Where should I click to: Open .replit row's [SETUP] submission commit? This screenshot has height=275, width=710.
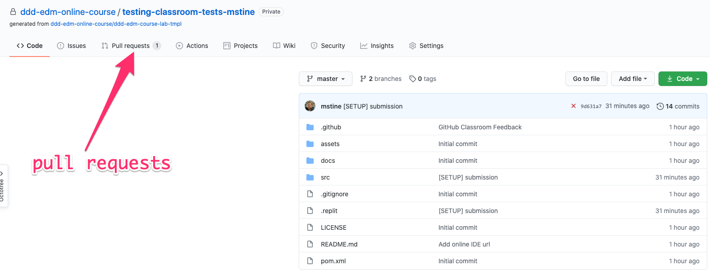tap(468, 211)
